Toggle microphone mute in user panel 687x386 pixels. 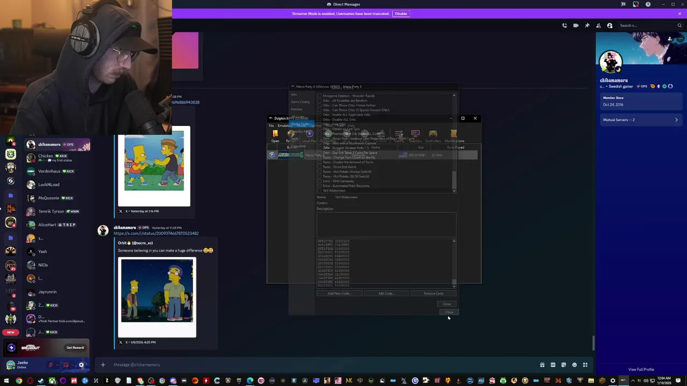tap(50, 365)
